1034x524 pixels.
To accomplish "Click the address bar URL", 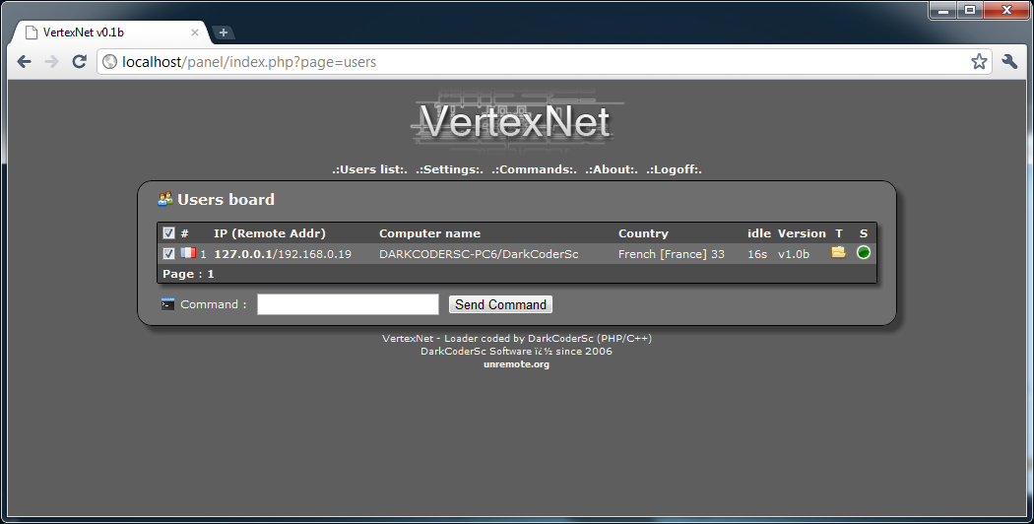I will point(249,62).
